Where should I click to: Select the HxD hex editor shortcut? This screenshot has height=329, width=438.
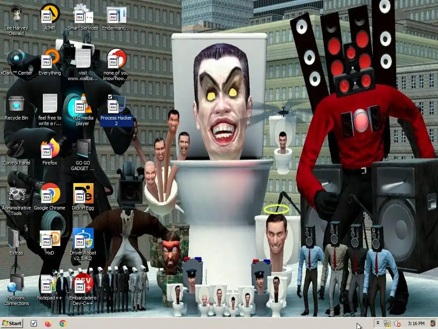(x=50, y=243)
